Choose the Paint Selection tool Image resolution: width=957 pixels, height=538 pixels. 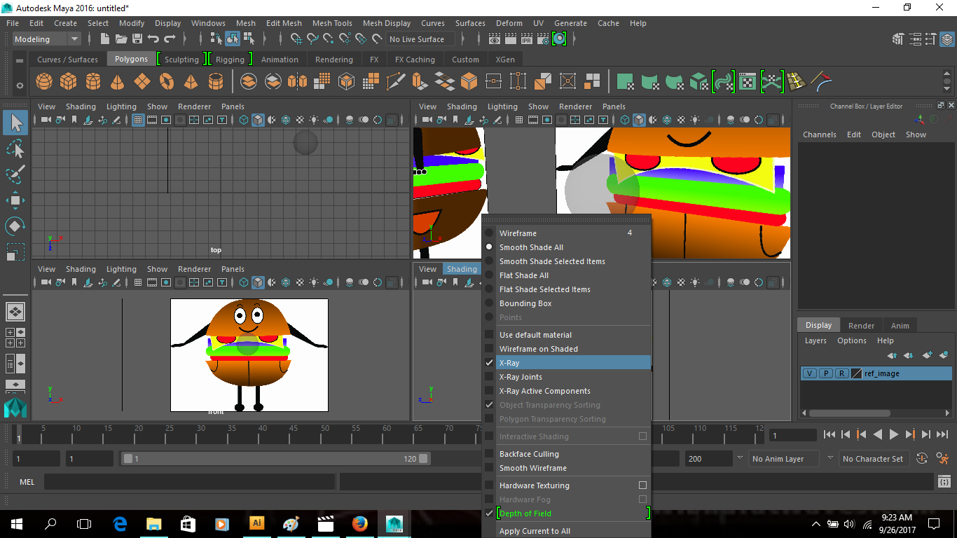(x=15, y=174)
